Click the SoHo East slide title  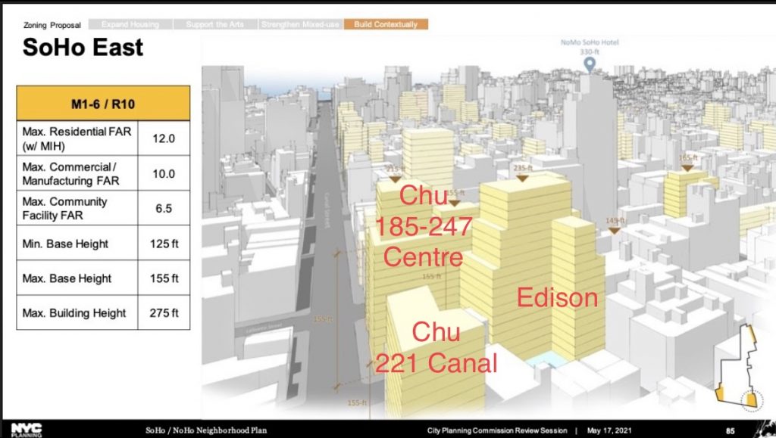coord(83,48)
